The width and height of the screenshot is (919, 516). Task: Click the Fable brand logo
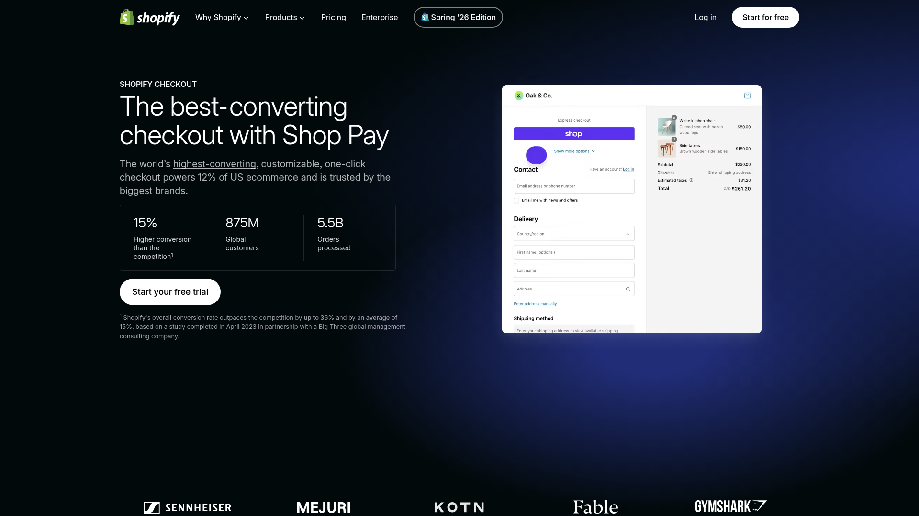tap(595, 507)
